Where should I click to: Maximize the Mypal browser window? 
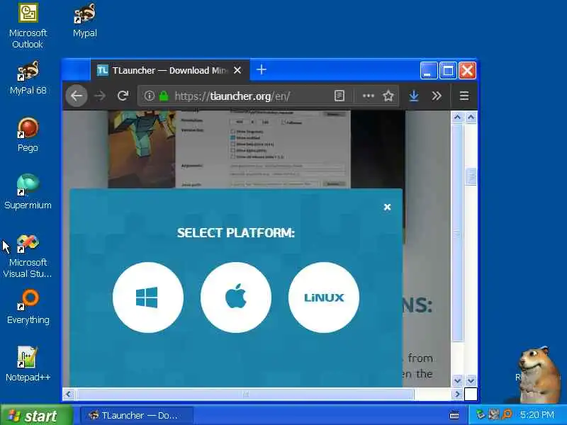point(448,70)
